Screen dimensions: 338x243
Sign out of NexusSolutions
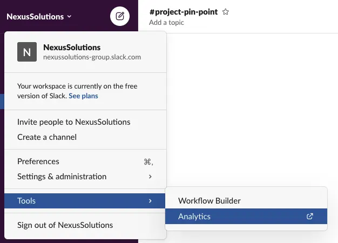pos(85,225)
